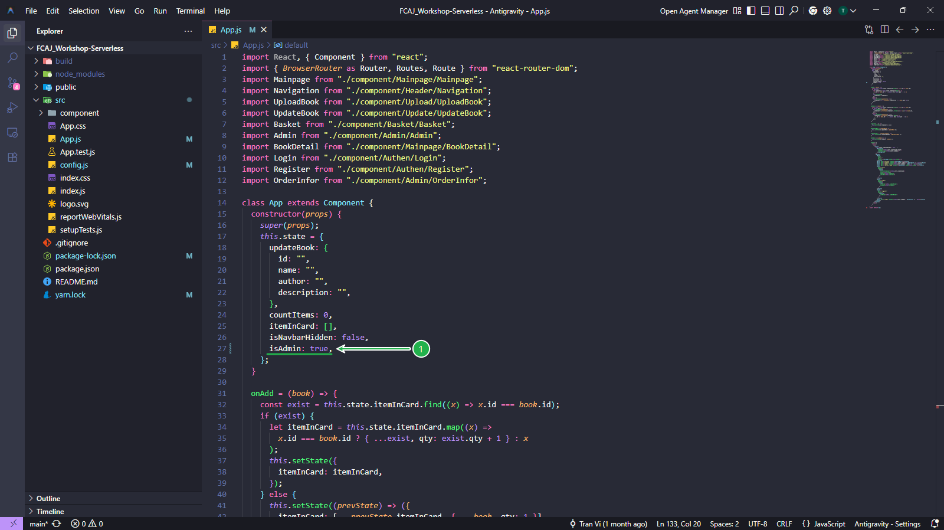This screenshot has height=530, width=944.
Task: Toggle the secondary side bar visibility
Action: (x=779, y=11)
